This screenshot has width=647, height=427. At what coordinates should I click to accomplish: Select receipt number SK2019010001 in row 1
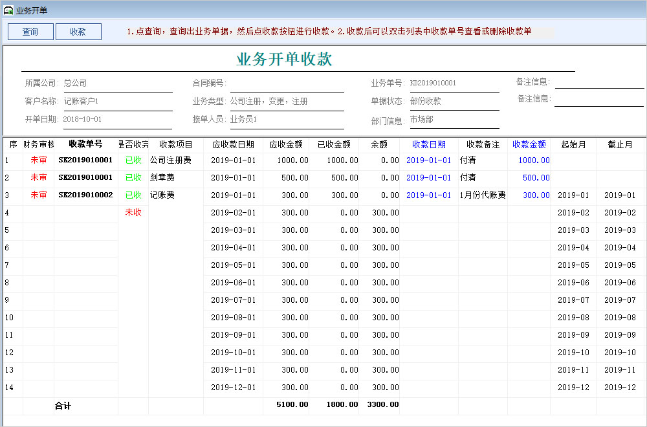[85, 160]
